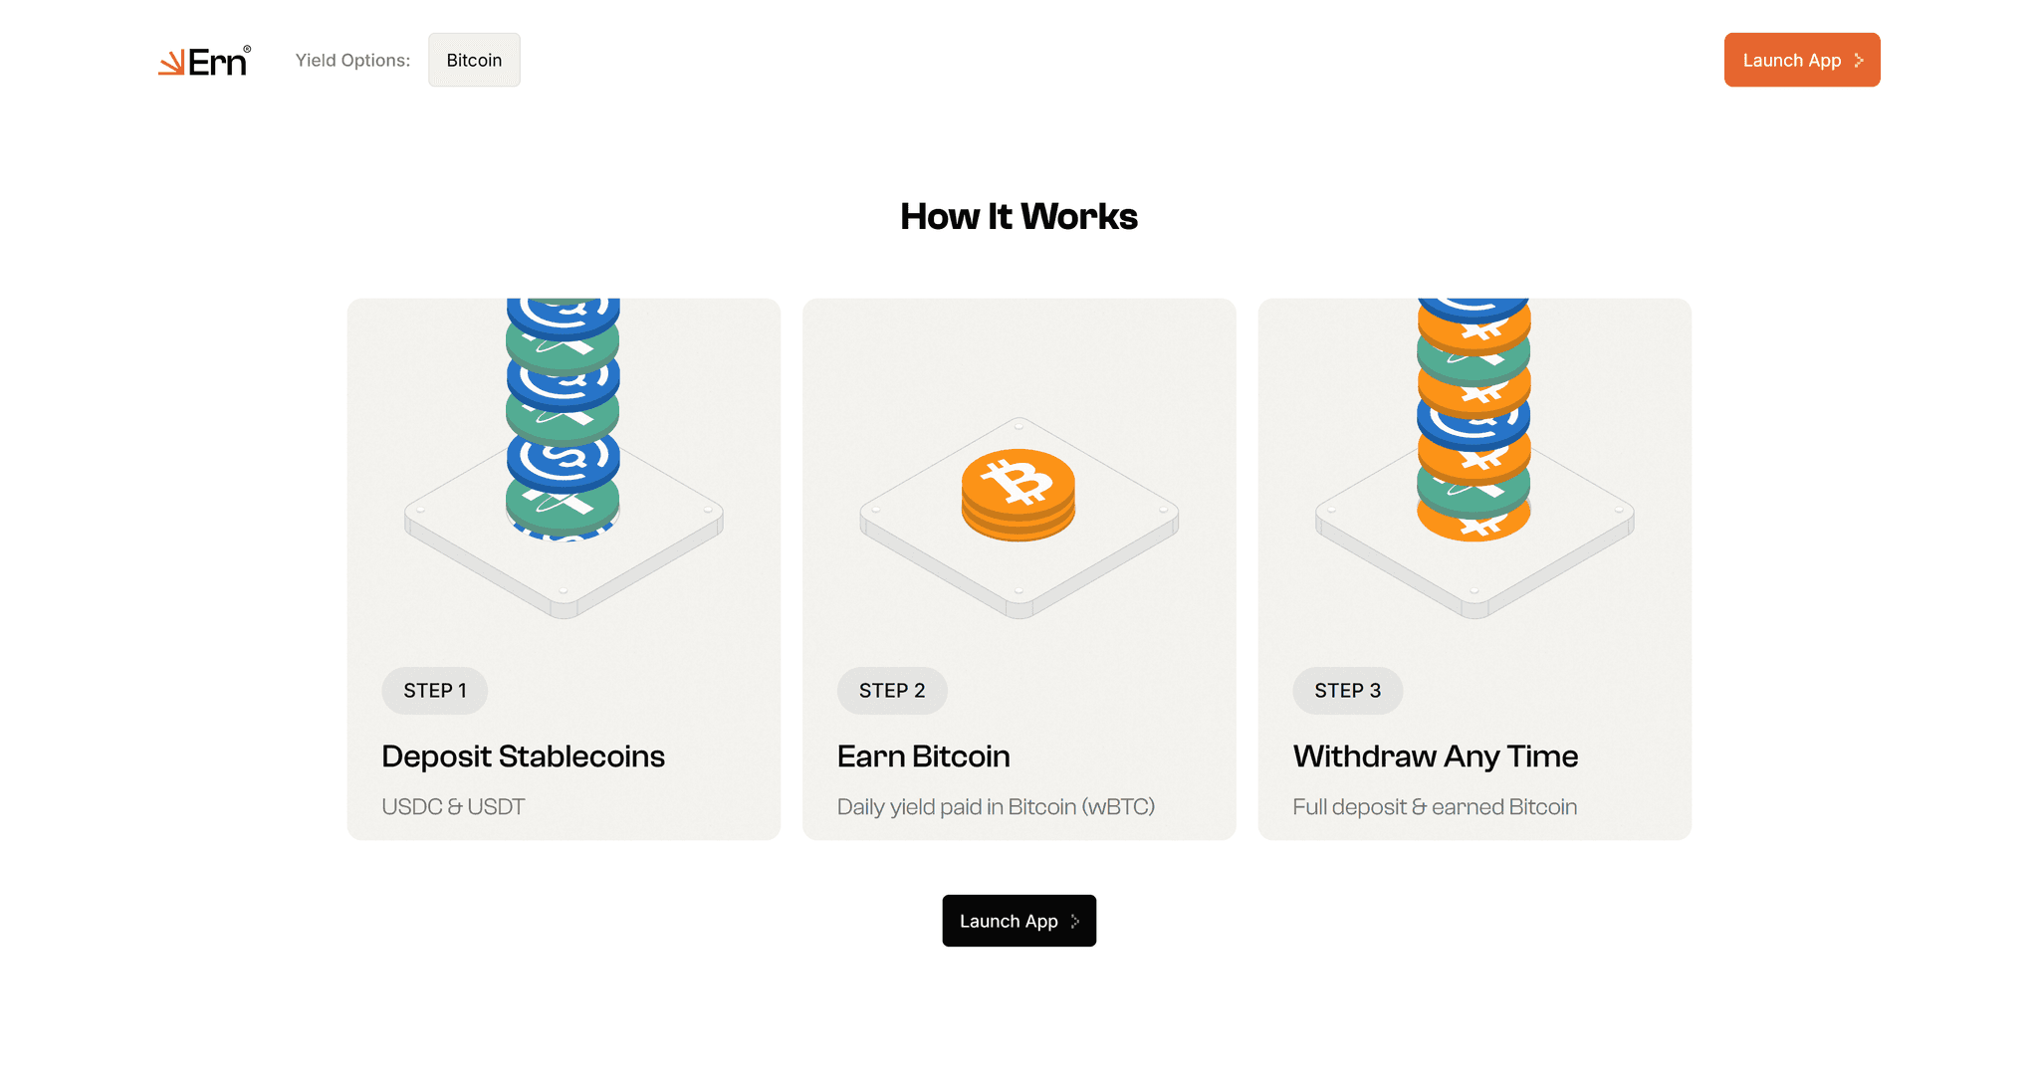The image size is (2039, 1077).
Task: Click the Ern logo arrows icon
Action: (171, 61)
